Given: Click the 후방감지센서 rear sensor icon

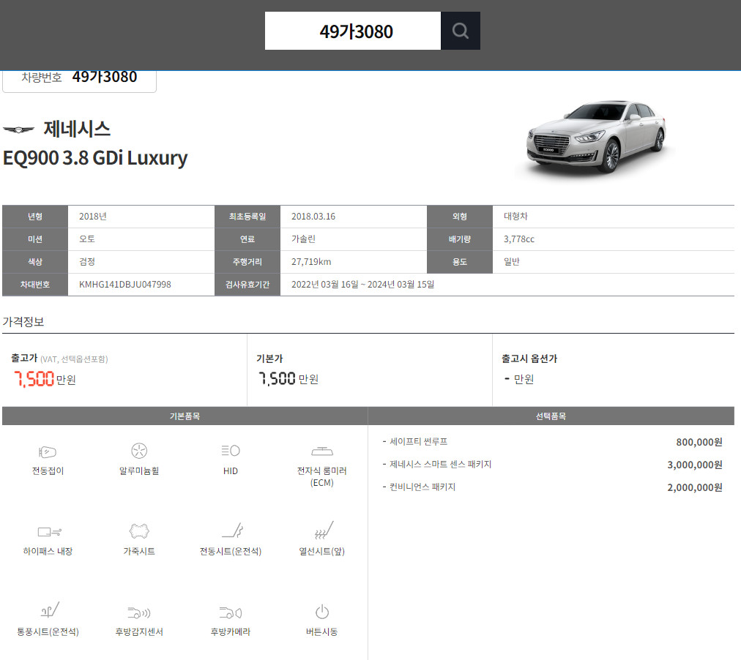Looking at the screenshot, I should click(x=139, y=612).
